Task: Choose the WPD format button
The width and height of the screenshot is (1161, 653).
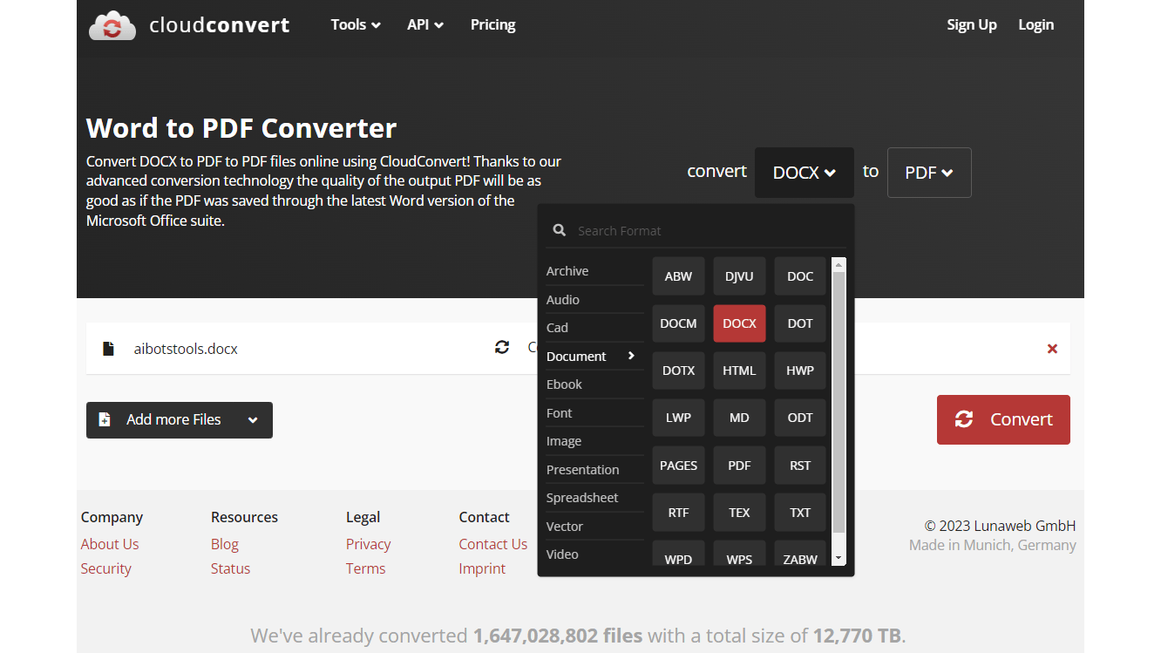Action: pyautogui.click(x=678, y=554)
